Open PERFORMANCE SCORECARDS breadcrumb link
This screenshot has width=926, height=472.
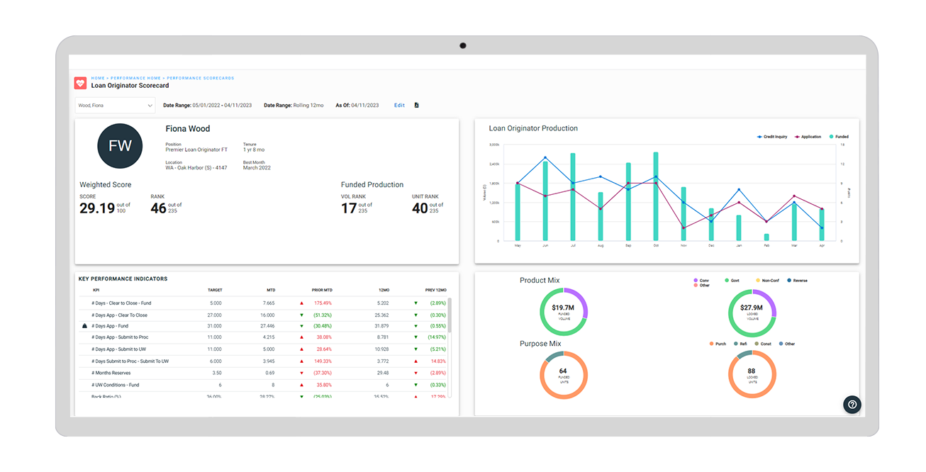(x=200, y=78)
